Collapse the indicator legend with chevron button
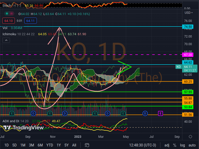Viewport: 199px width, 149px height. click(x=6, y=40)
